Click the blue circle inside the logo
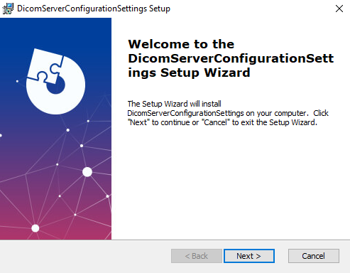This screenshot has height=273, width=350. [56, 85]
